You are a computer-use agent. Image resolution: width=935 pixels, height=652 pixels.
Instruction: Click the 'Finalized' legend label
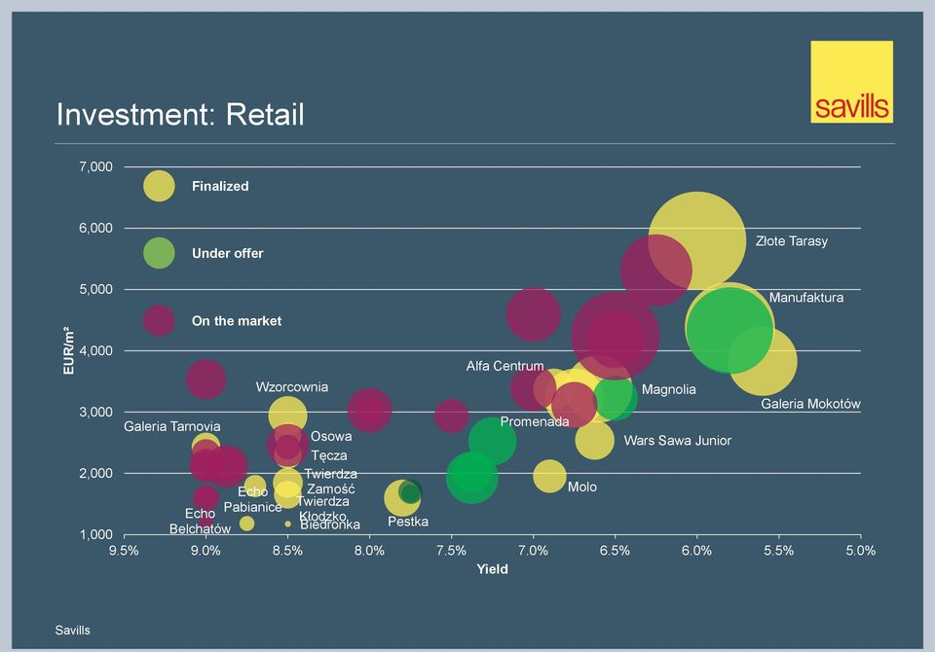[220, 186]
